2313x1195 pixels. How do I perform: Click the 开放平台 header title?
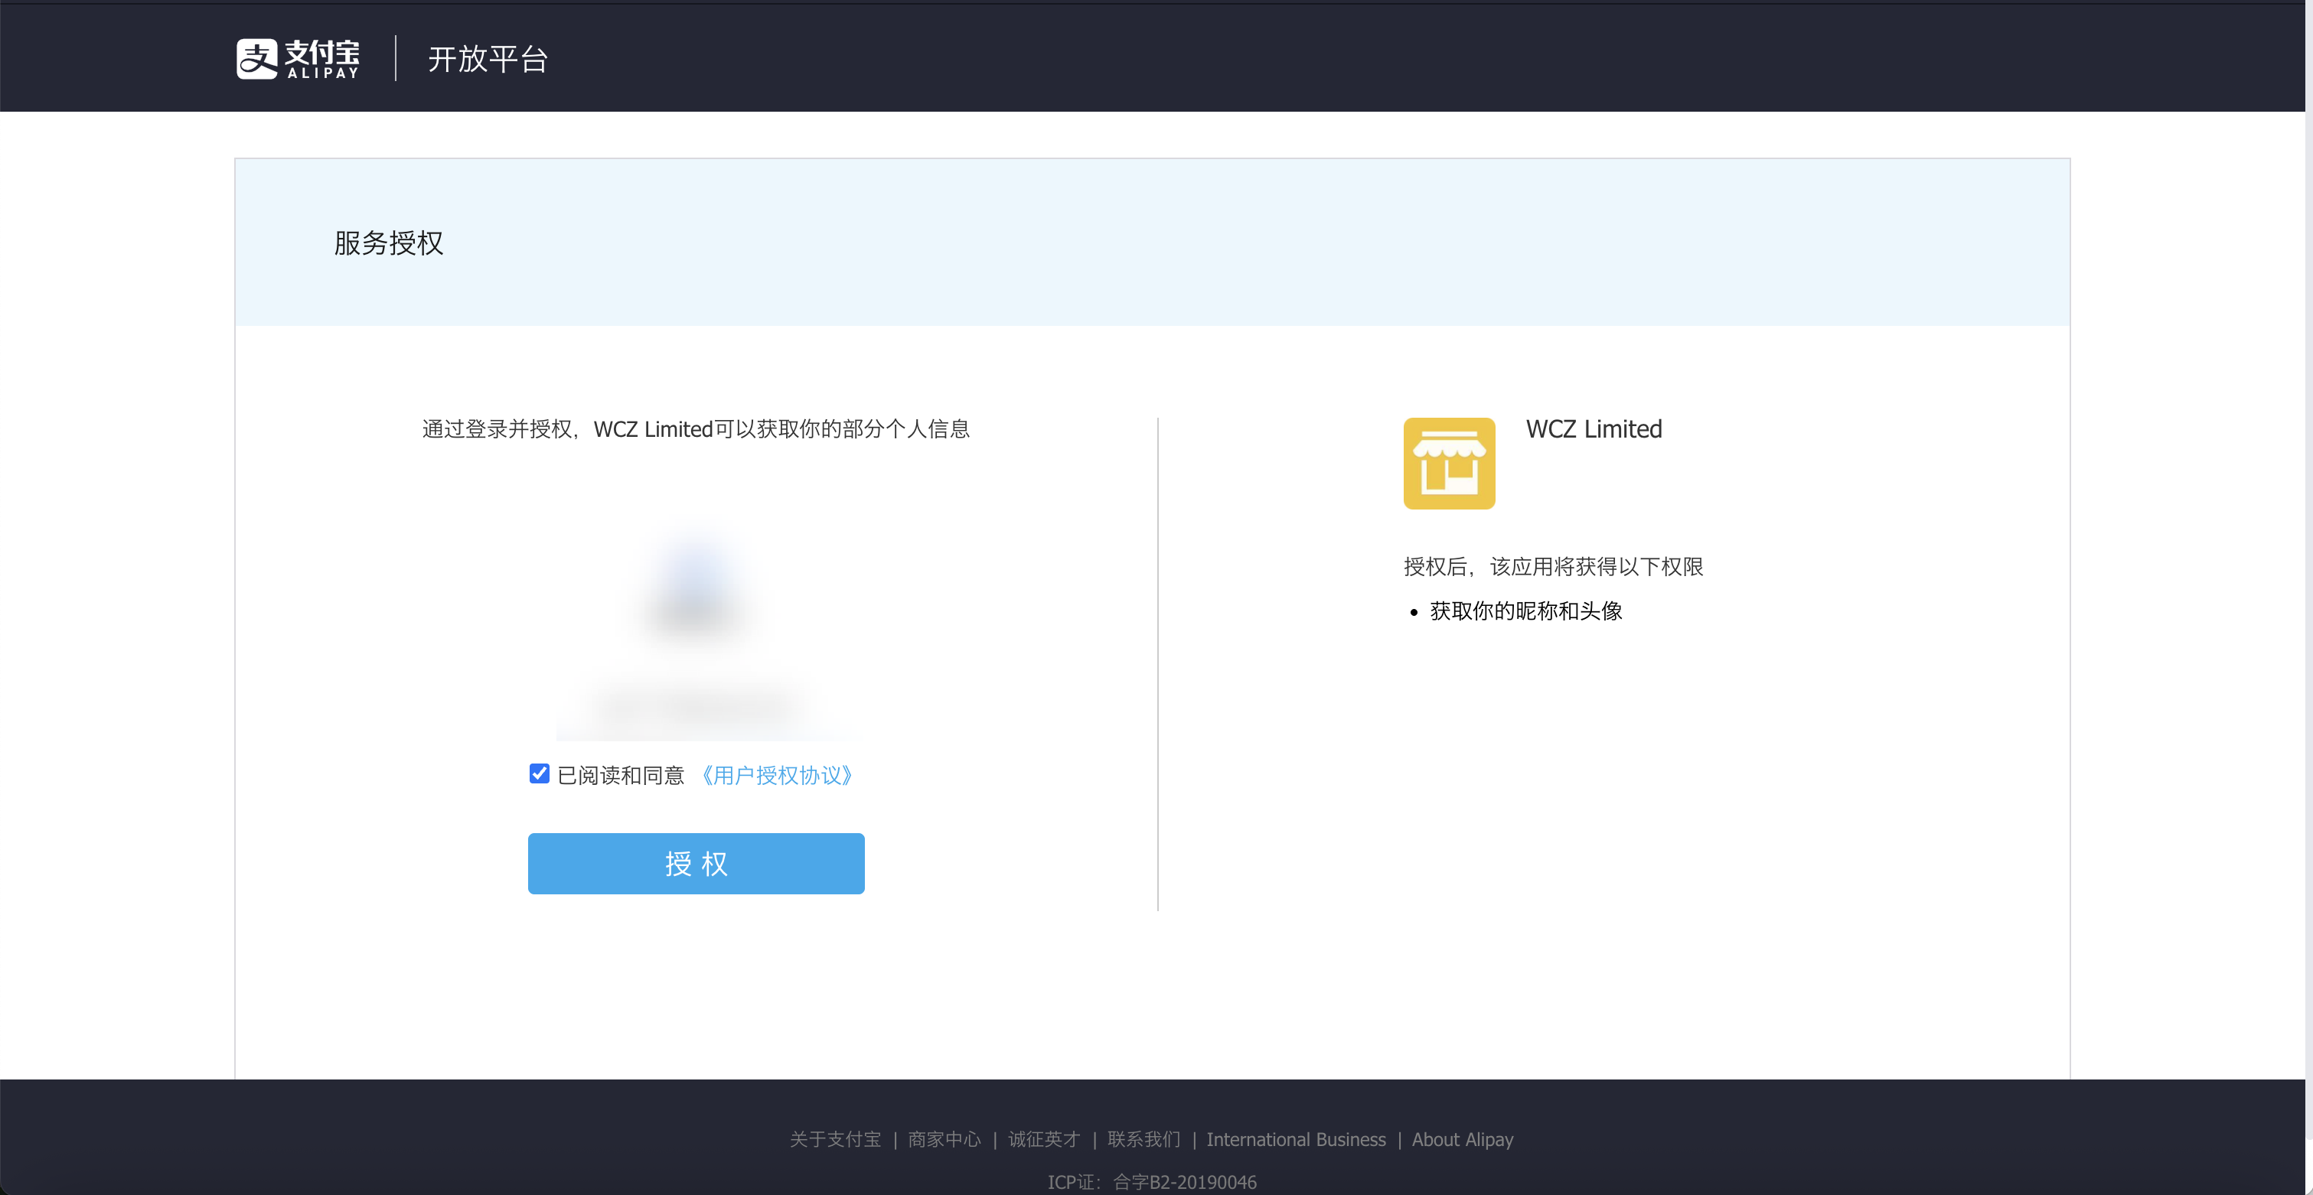pyautogui.click(x=488, y=59)
